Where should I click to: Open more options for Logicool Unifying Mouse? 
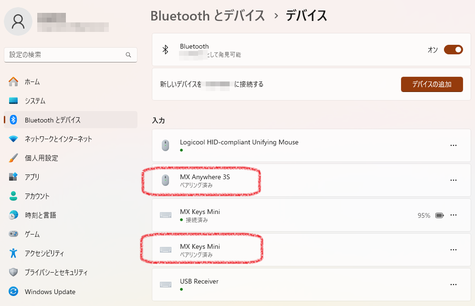pyautogui.click(x=453, y=145)
